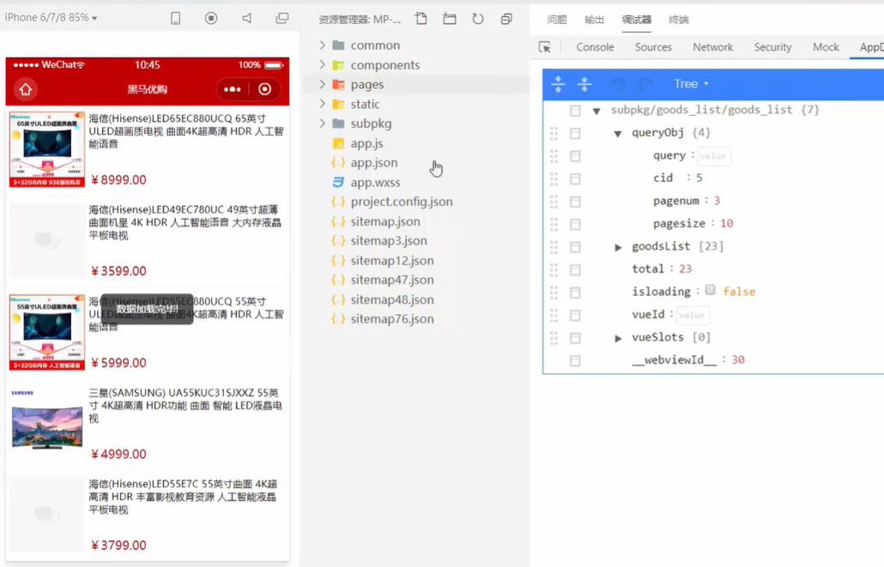Click the app.json file icon

click(x=338, y=162)
